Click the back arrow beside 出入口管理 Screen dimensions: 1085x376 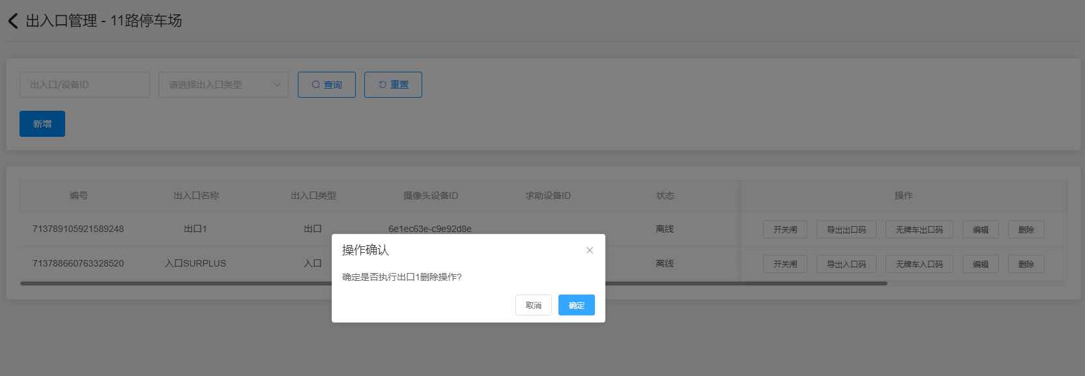coord(13,21)
